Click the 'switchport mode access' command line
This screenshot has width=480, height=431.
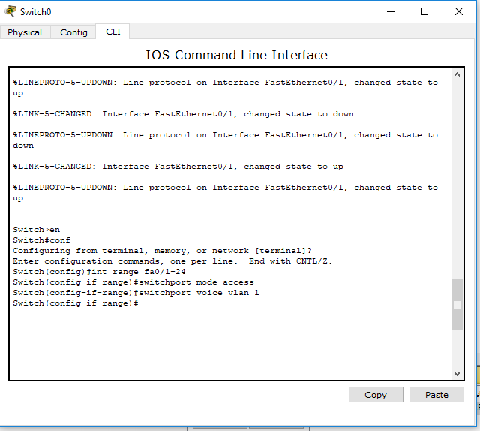pos(133,282)
